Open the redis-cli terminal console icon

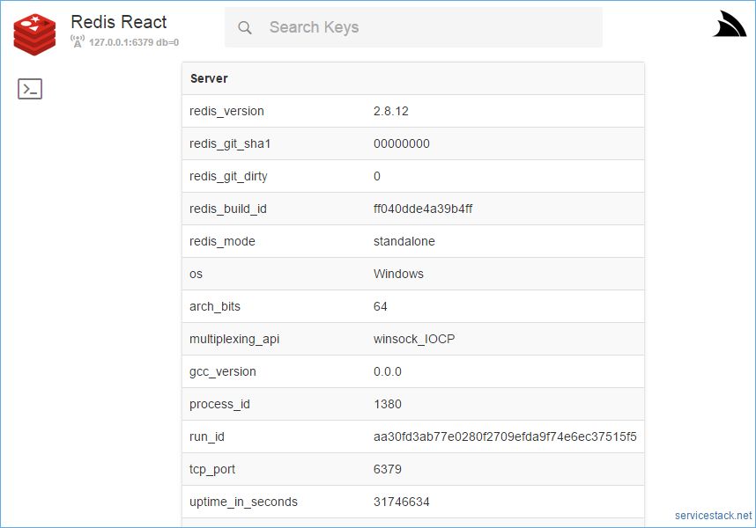[x=29, y=88]
